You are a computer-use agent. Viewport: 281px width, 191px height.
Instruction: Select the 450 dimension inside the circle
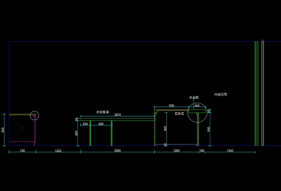click(x=197, y=106)
